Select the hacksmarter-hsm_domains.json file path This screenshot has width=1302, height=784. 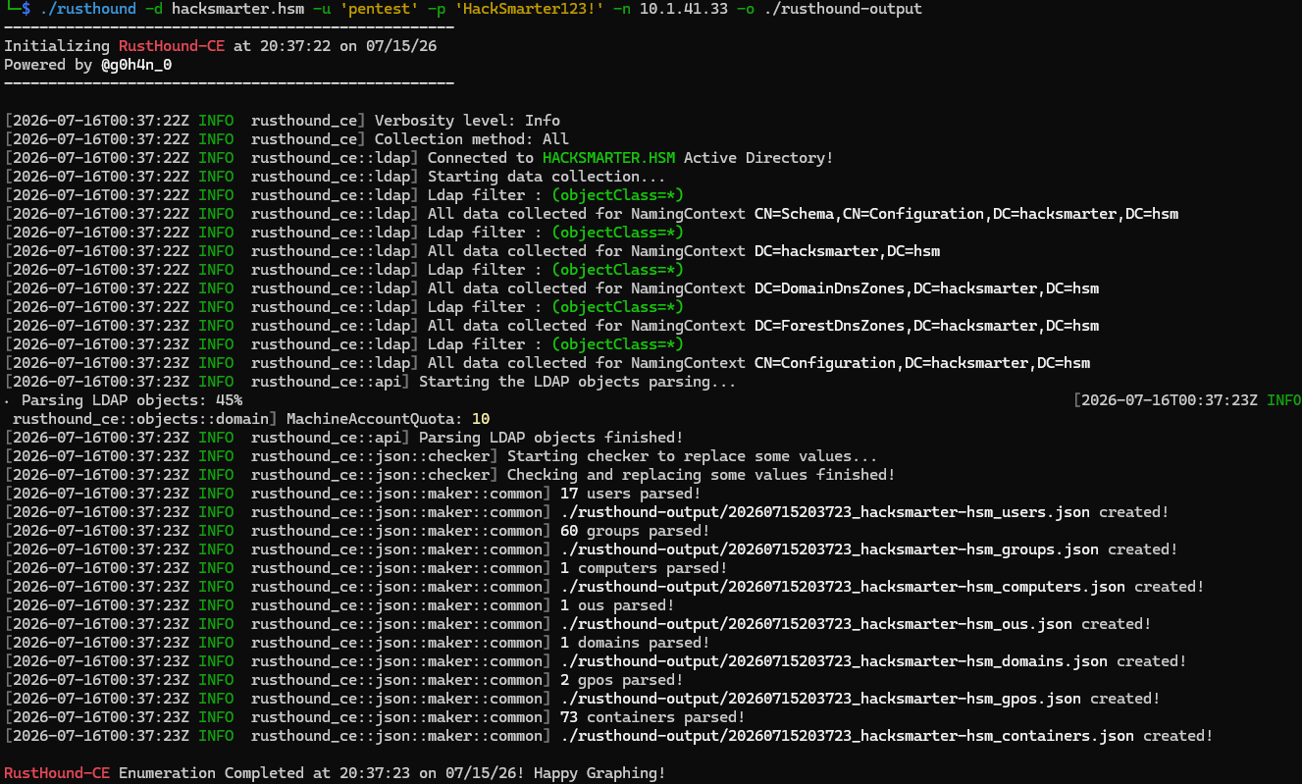834,661
